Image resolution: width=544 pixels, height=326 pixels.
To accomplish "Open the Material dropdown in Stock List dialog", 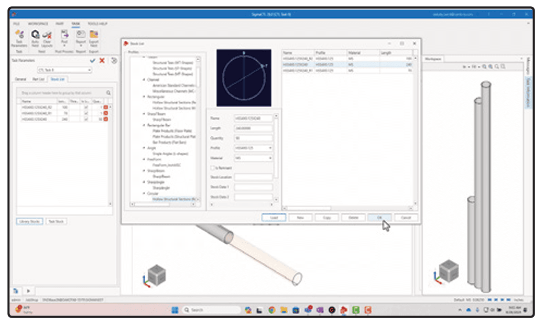I will (270, 158).
